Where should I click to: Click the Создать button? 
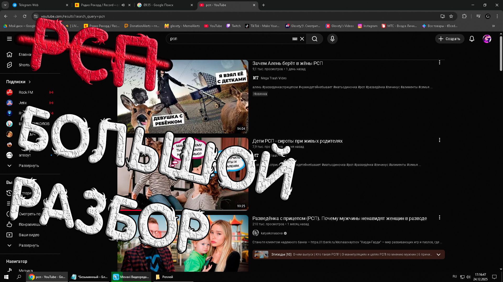click(450, 39)
